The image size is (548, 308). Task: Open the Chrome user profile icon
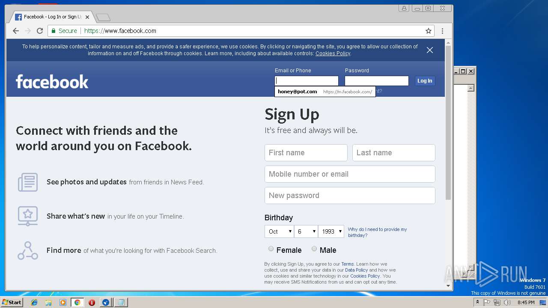(404, 8)
